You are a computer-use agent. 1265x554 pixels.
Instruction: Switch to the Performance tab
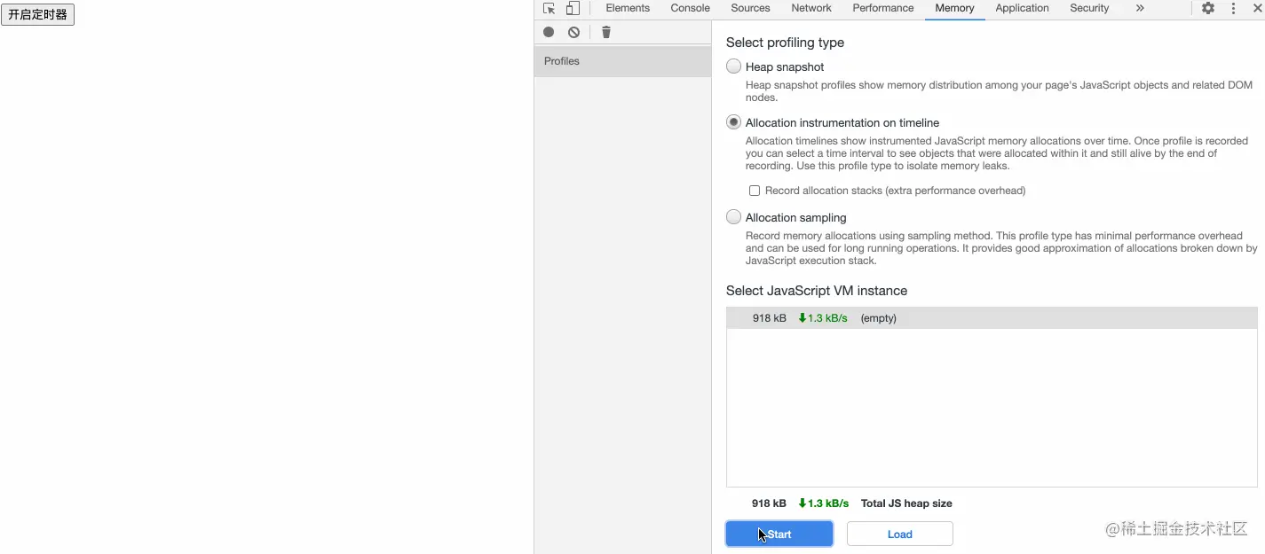883,8
